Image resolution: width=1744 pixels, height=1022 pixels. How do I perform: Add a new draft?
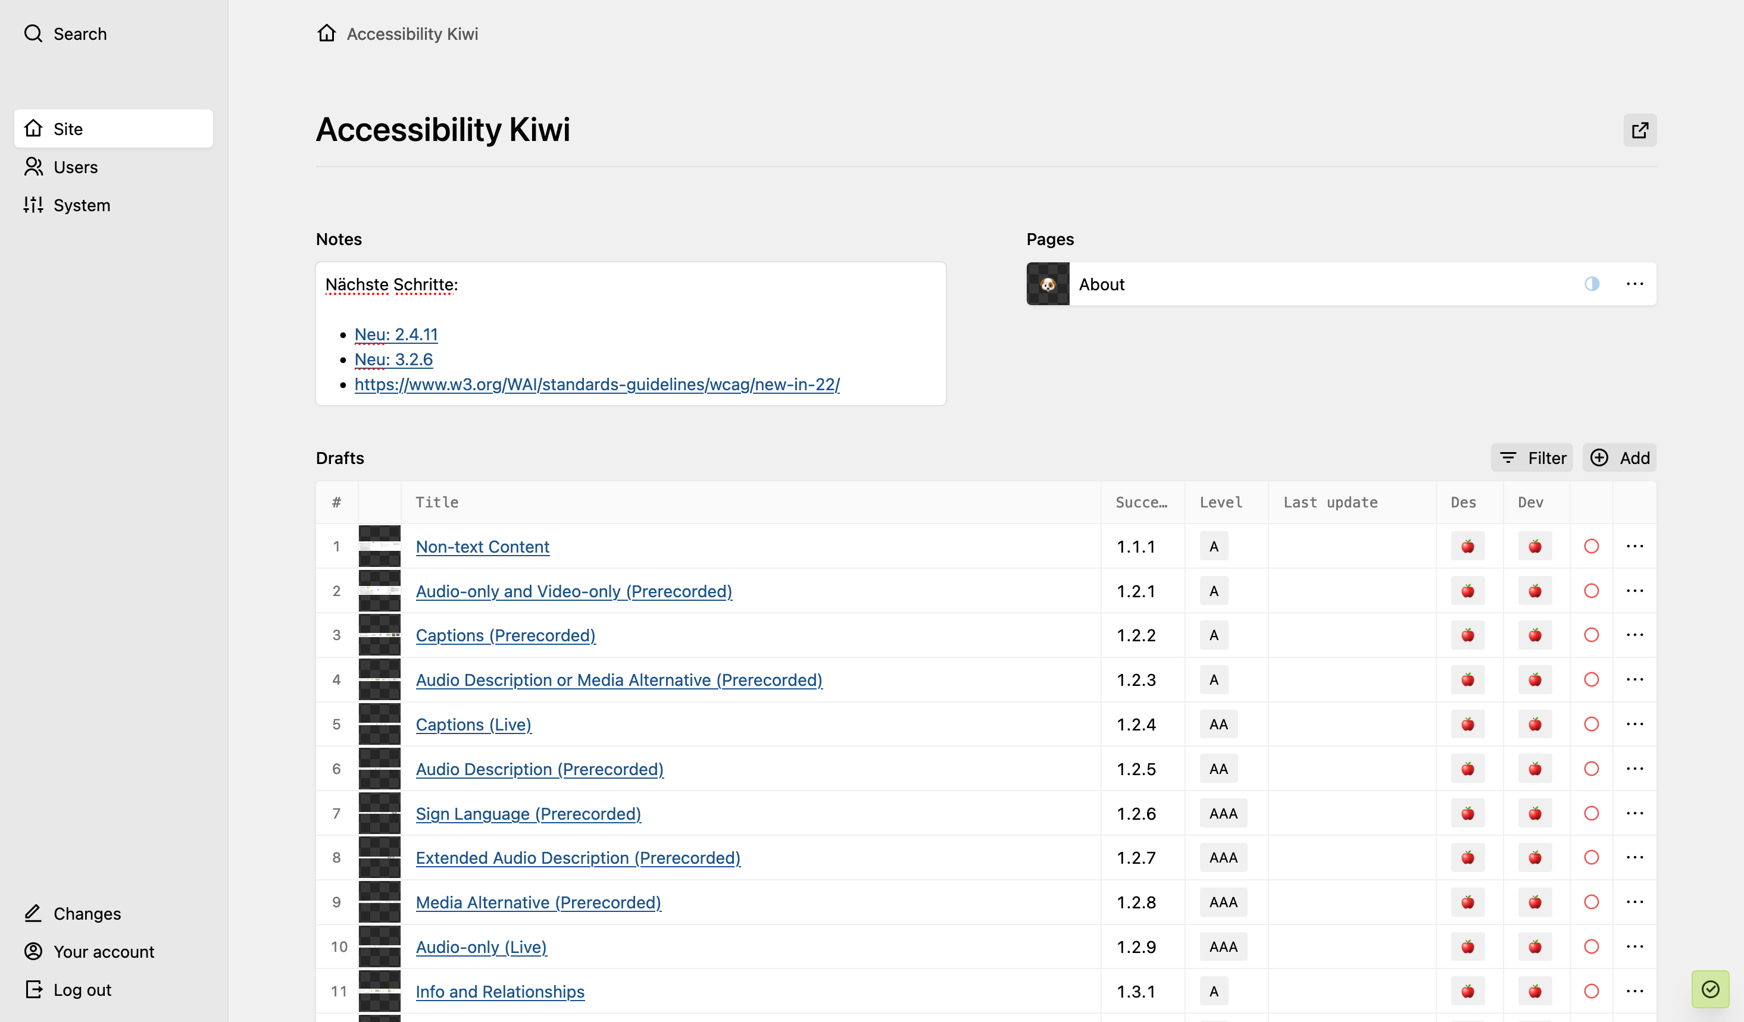1620,457
